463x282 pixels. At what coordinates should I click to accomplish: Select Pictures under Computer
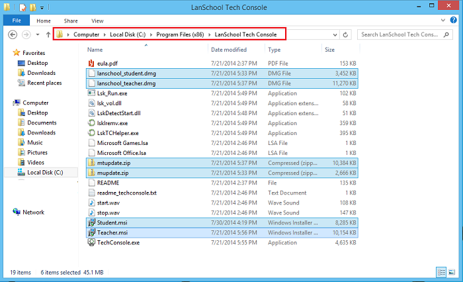pyautogui.click(x=37, y=152)
